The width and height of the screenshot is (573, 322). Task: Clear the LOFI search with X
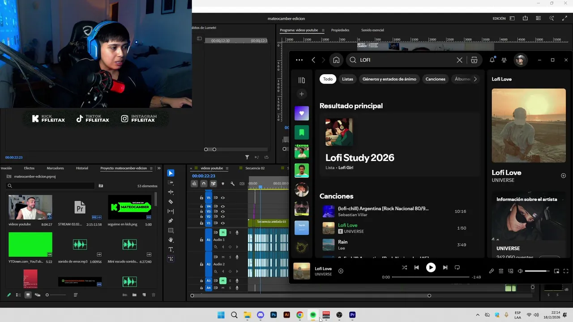[459, 60]
